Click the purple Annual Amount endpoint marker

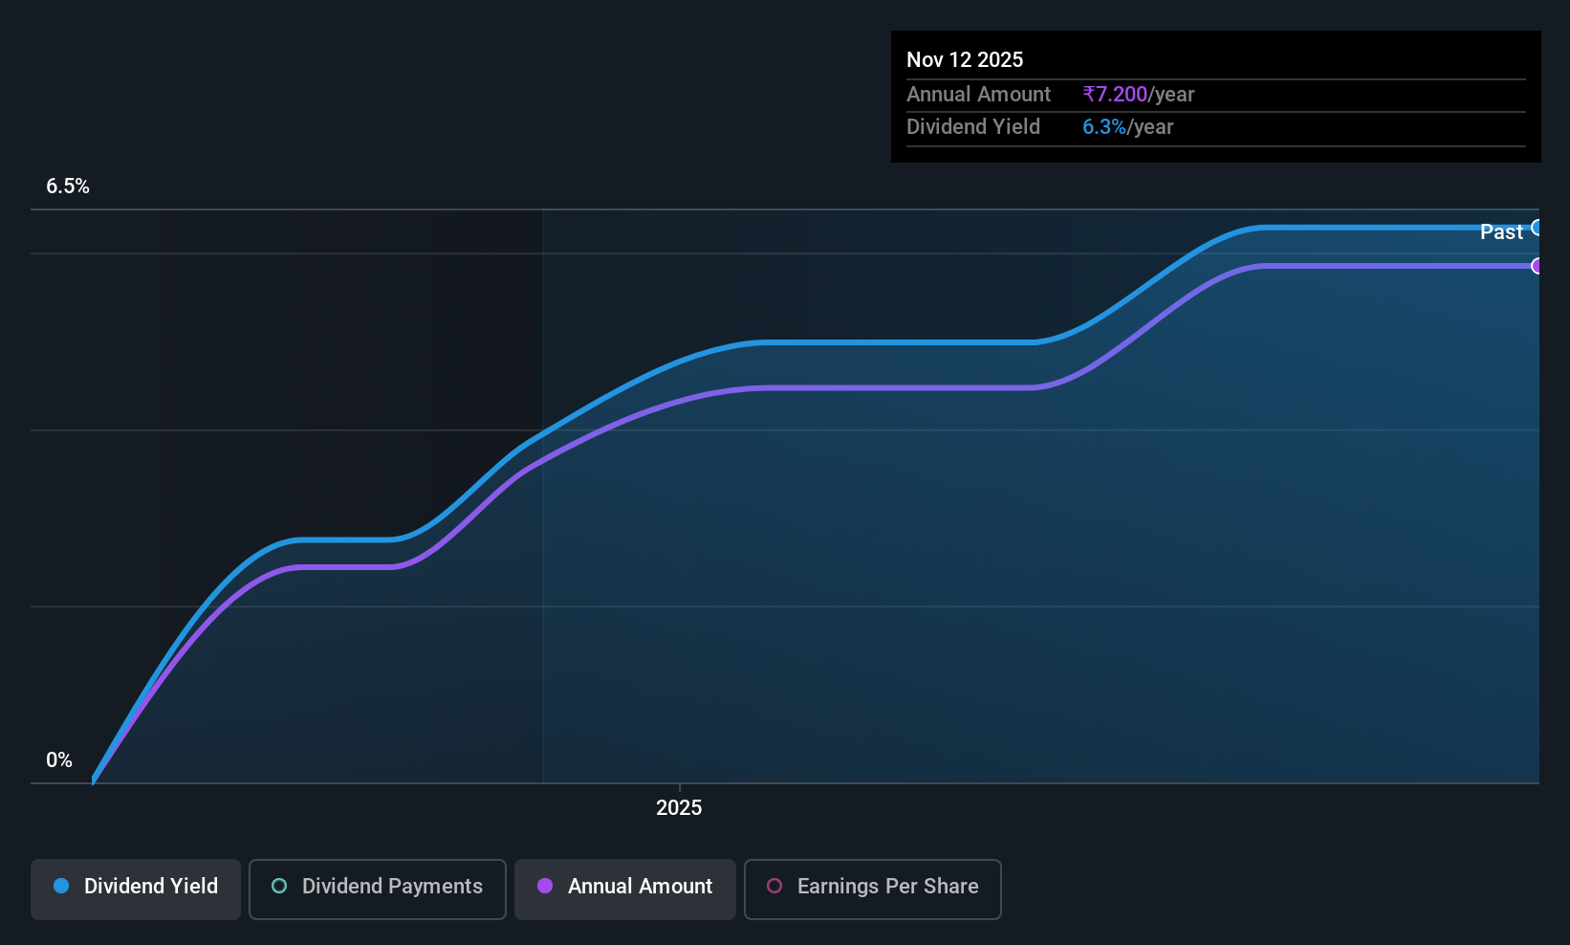pyautogui.click(x=1537, y=266)
